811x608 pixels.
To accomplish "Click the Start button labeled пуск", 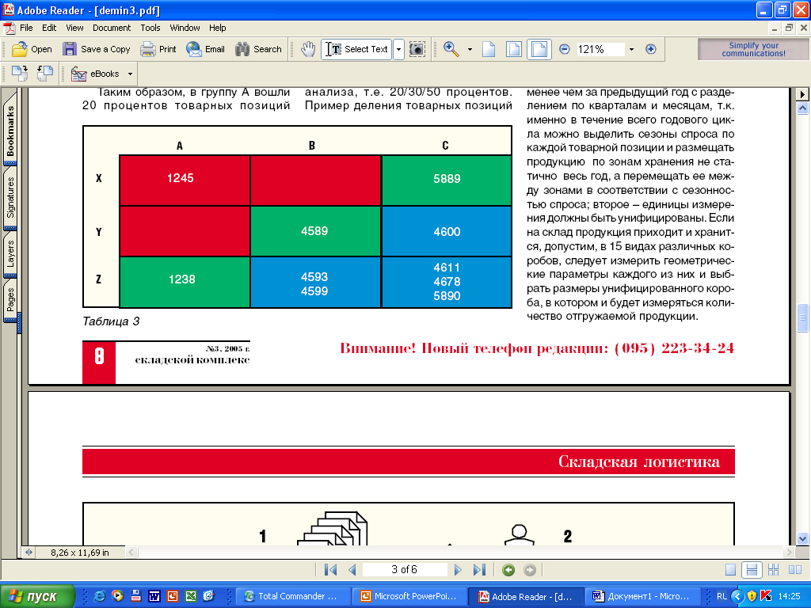I will coord(36,596).
